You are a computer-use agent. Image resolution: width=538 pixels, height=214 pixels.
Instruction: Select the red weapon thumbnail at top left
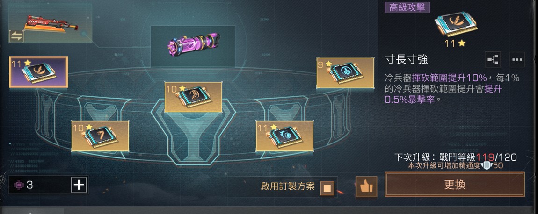51,23
